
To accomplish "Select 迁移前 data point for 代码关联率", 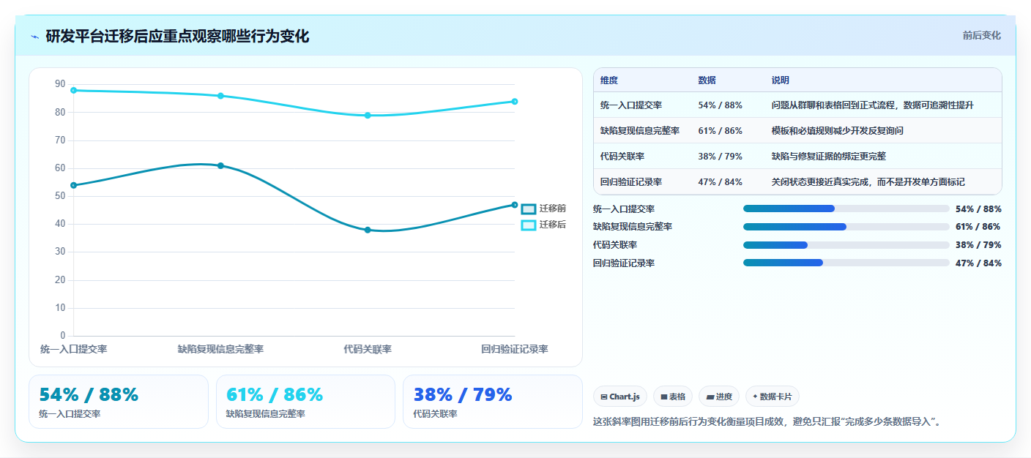I will [x=368, y=230].
